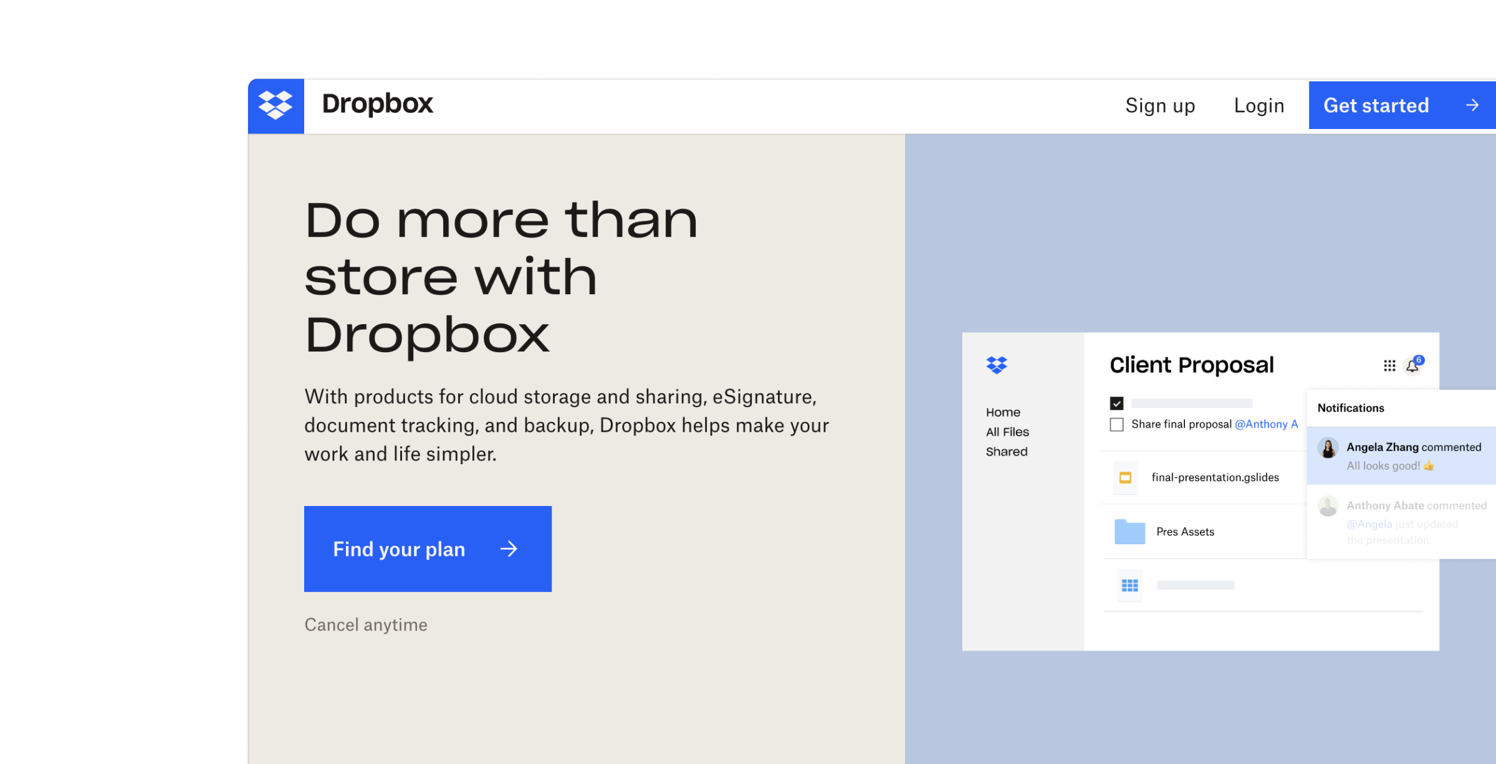Click the yellow Google Slides file icon

[x=1125, y=478]
